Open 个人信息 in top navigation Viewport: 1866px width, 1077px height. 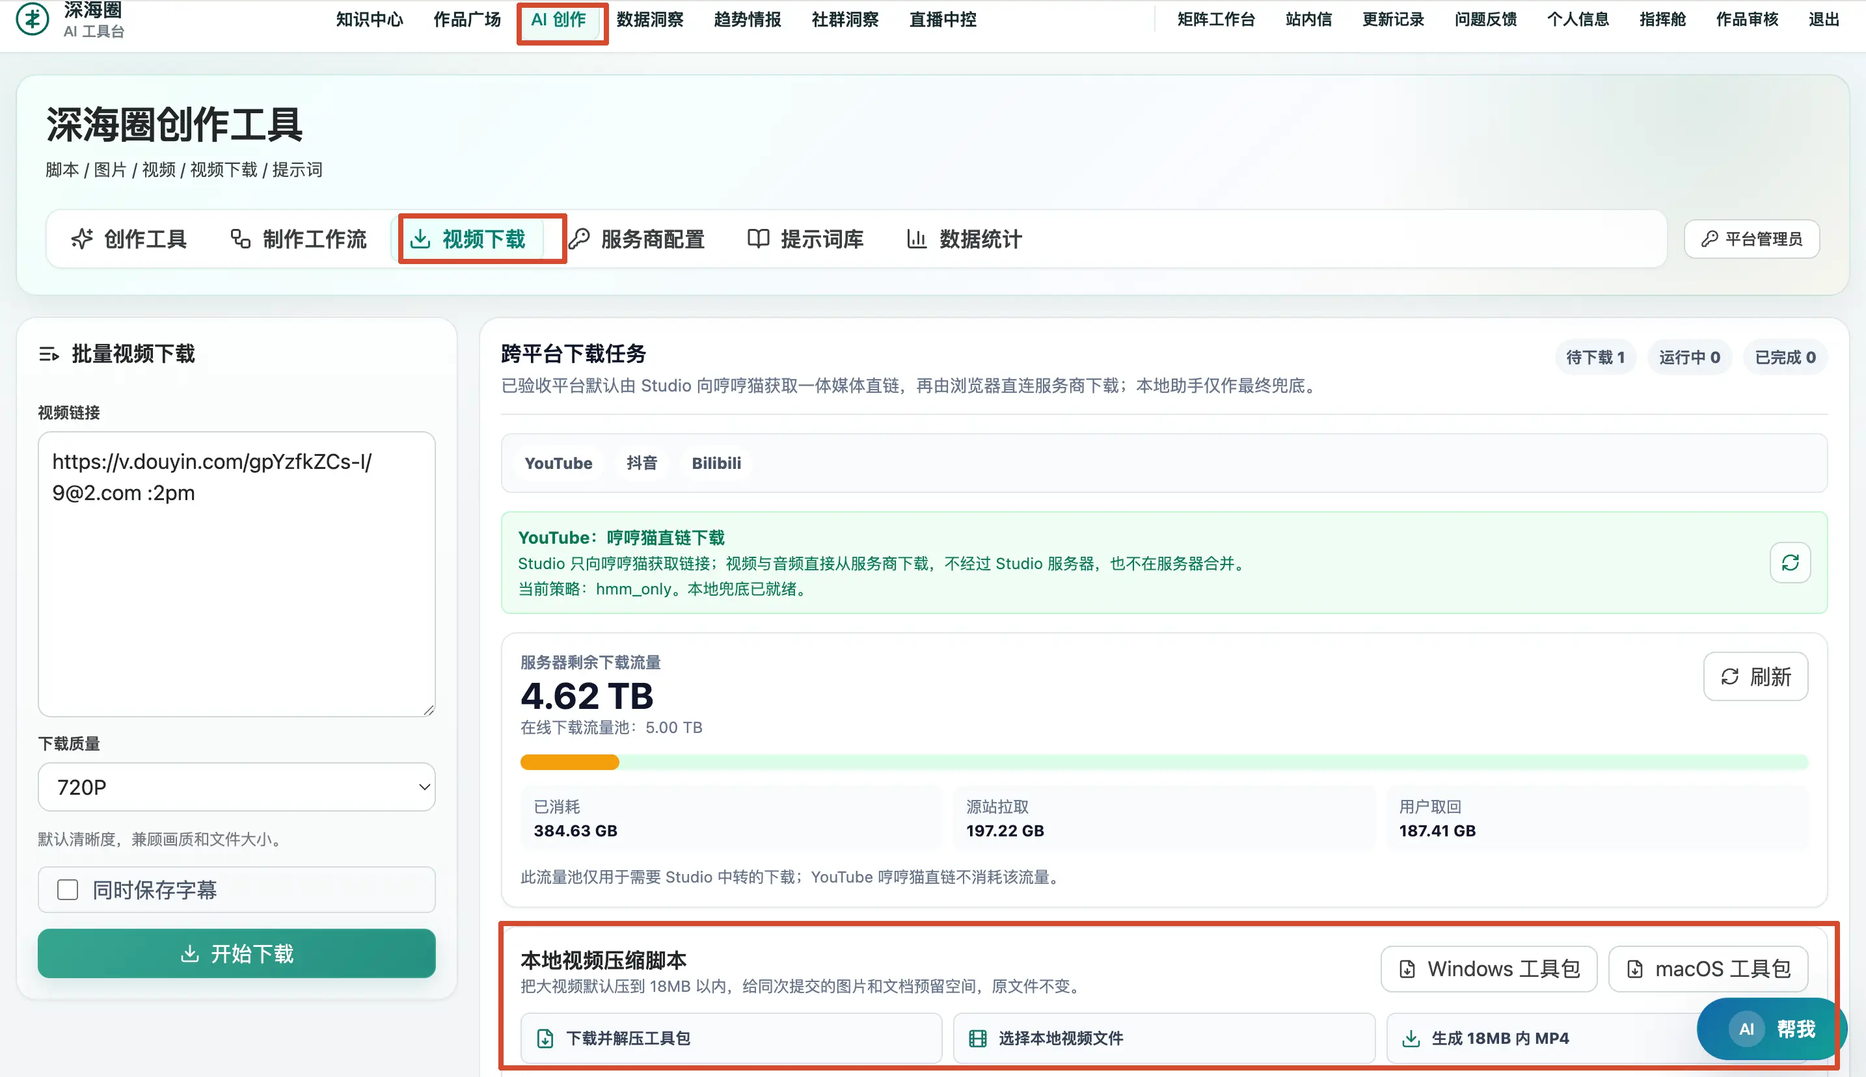pyautogui.click(x=1578, y=20)
